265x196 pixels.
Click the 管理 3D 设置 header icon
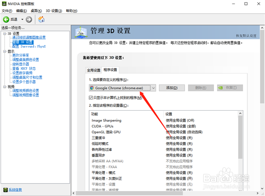click(x=81, y=32)
